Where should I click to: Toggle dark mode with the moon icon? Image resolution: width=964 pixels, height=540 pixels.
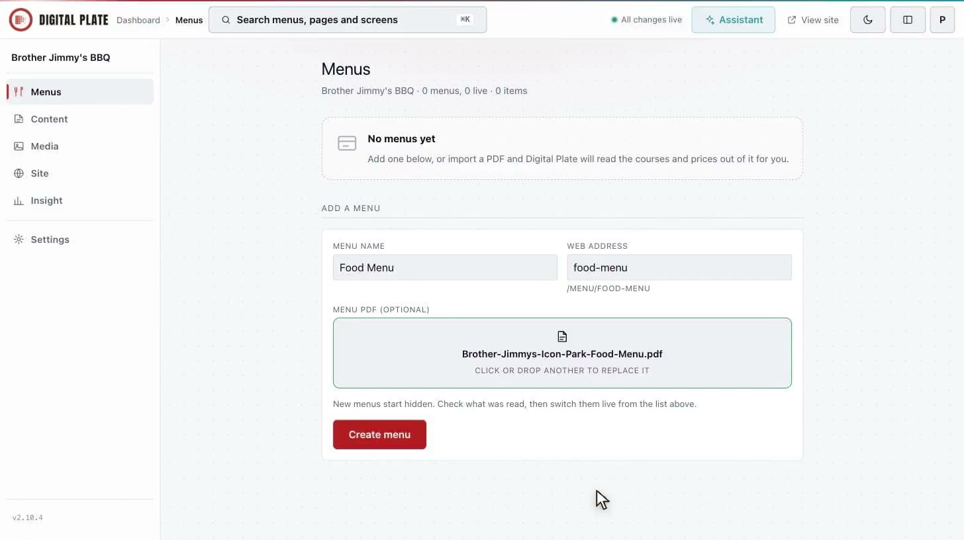point(868,20)
